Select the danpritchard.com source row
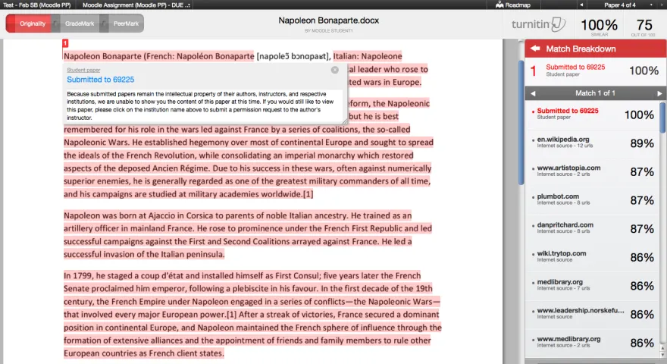 [x=592, y=228]
